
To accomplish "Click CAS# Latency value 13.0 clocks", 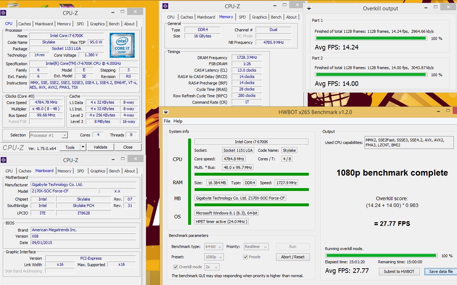I will [247, 70].
